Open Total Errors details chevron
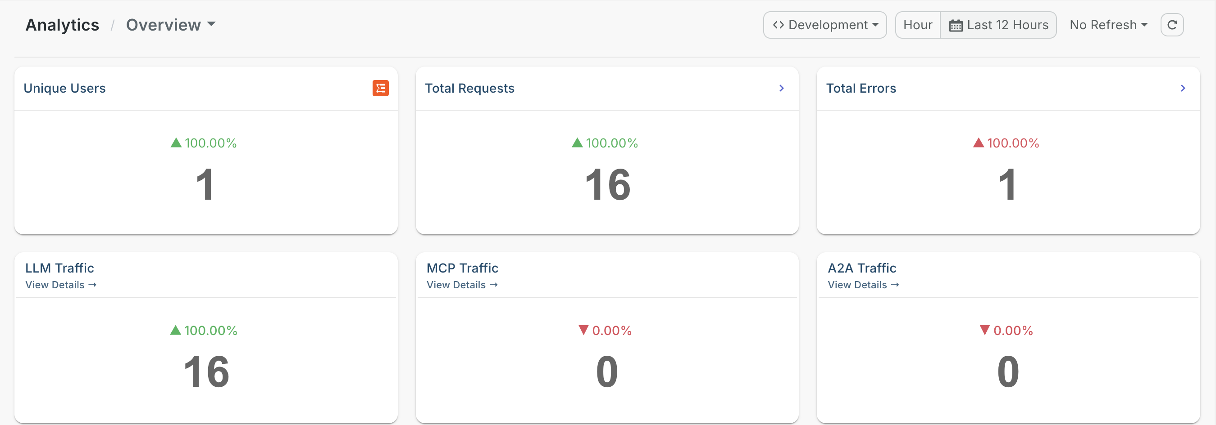 (x=1183, y=88)
